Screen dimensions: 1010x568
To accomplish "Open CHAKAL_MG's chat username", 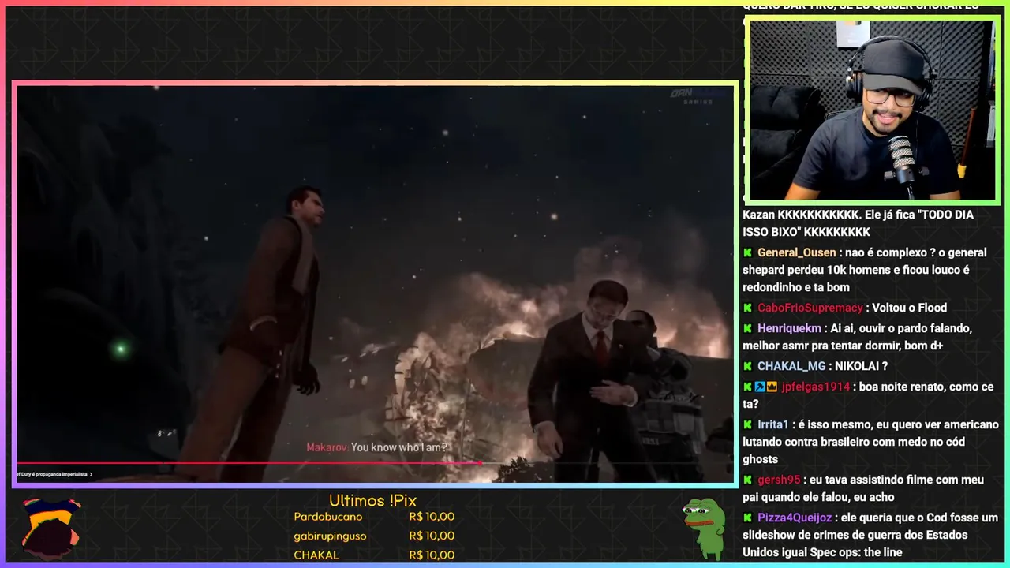I will [x=791, y=366].
